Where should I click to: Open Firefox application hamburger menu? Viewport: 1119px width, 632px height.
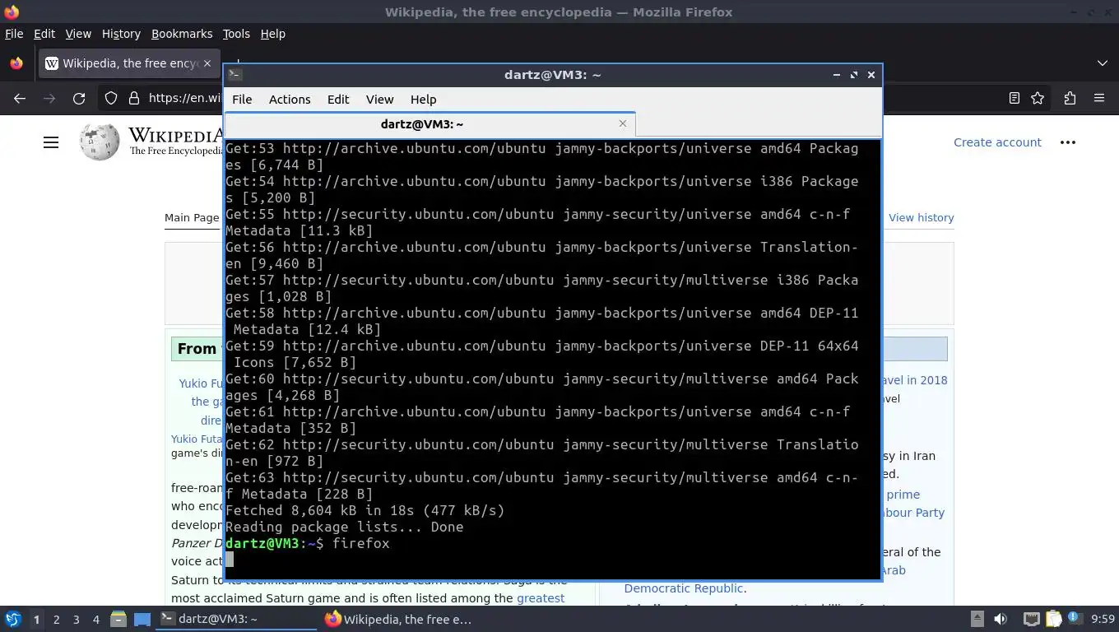1099,98
